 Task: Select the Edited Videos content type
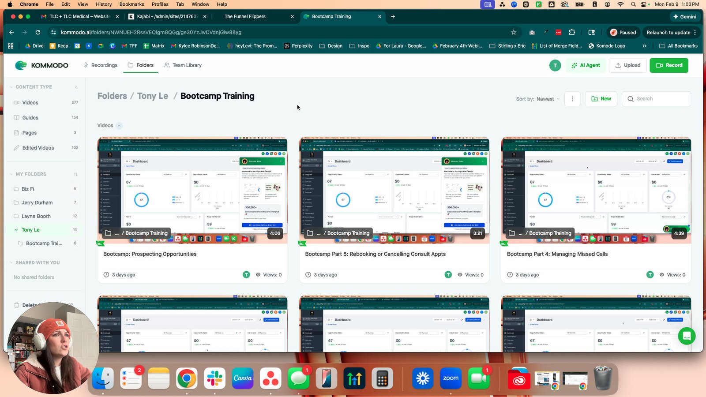click(46, 148)
